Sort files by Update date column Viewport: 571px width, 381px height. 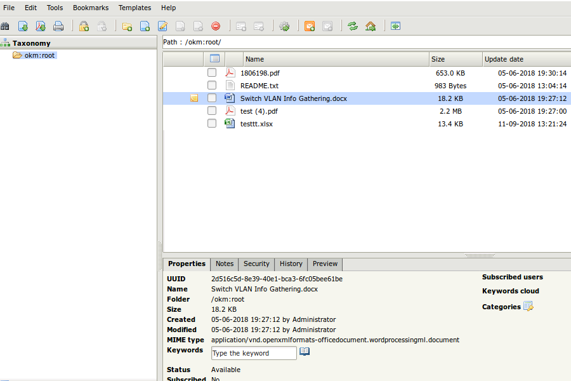click(504, 59)
